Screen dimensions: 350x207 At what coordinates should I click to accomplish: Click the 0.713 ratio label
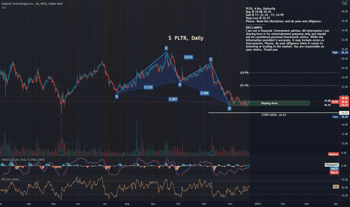(148, 87)
